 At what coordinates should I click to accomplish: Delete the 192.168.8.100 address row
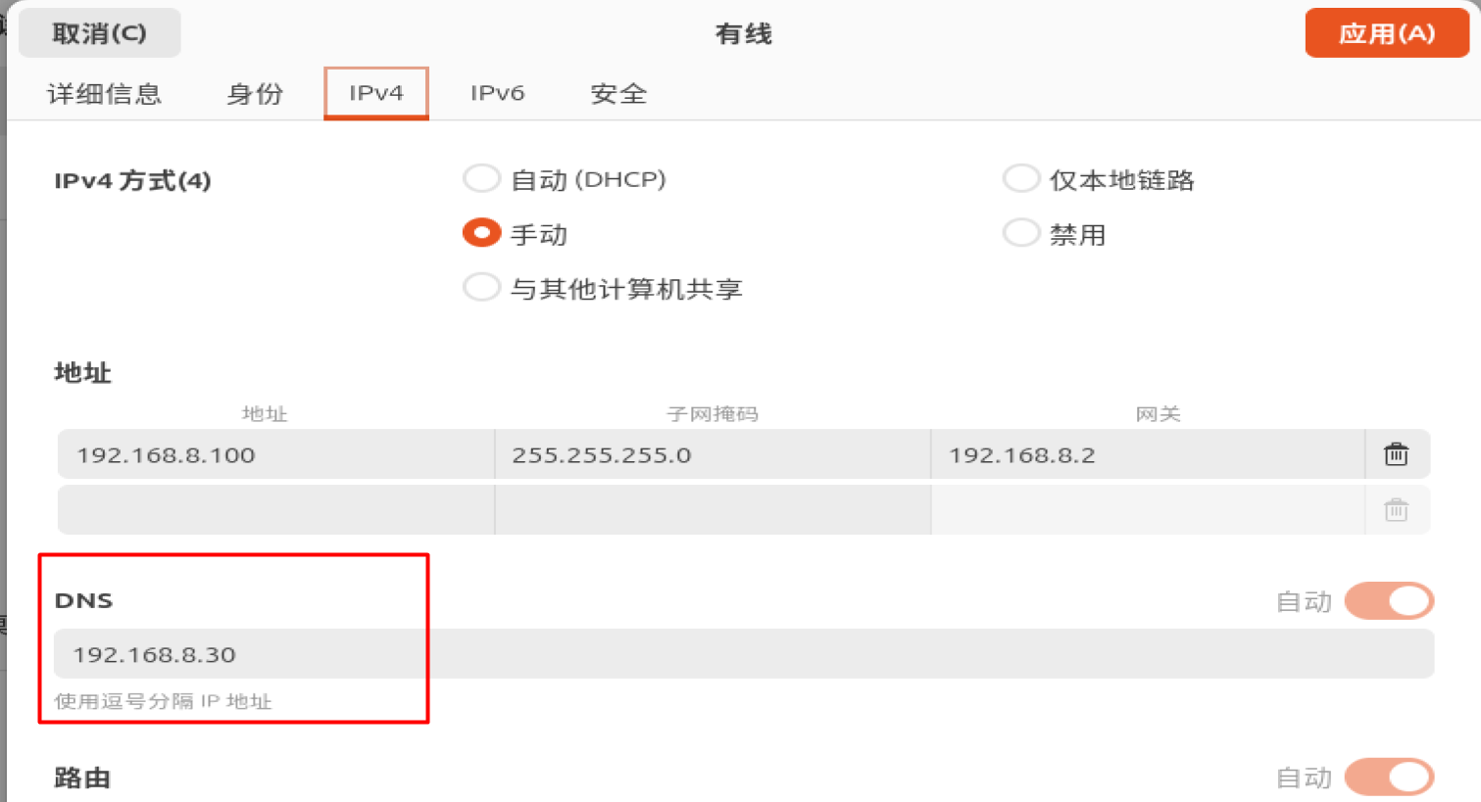pyautogui.click(x=1396, y=454)
